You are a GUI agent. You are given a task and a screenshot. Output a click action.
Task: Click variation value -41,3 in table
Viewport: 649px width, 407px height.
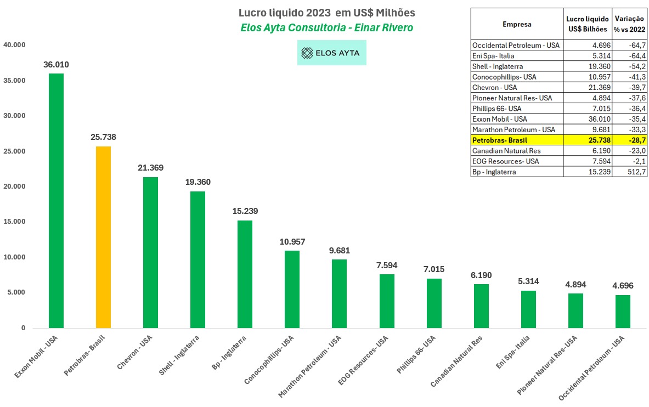click(x=637, y=77)
